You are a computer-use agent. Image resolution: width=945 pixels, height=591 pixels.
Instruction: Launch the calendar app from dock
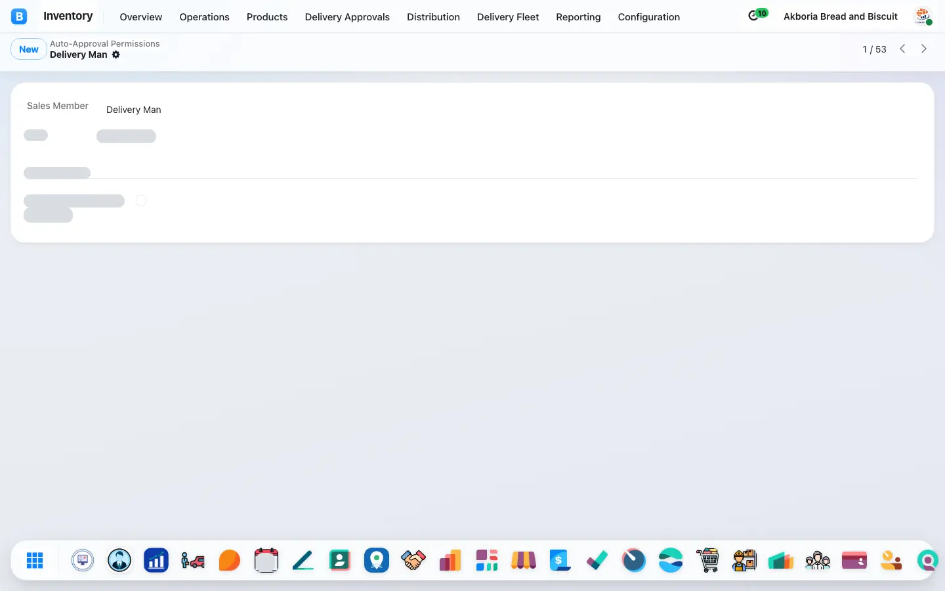266,560
